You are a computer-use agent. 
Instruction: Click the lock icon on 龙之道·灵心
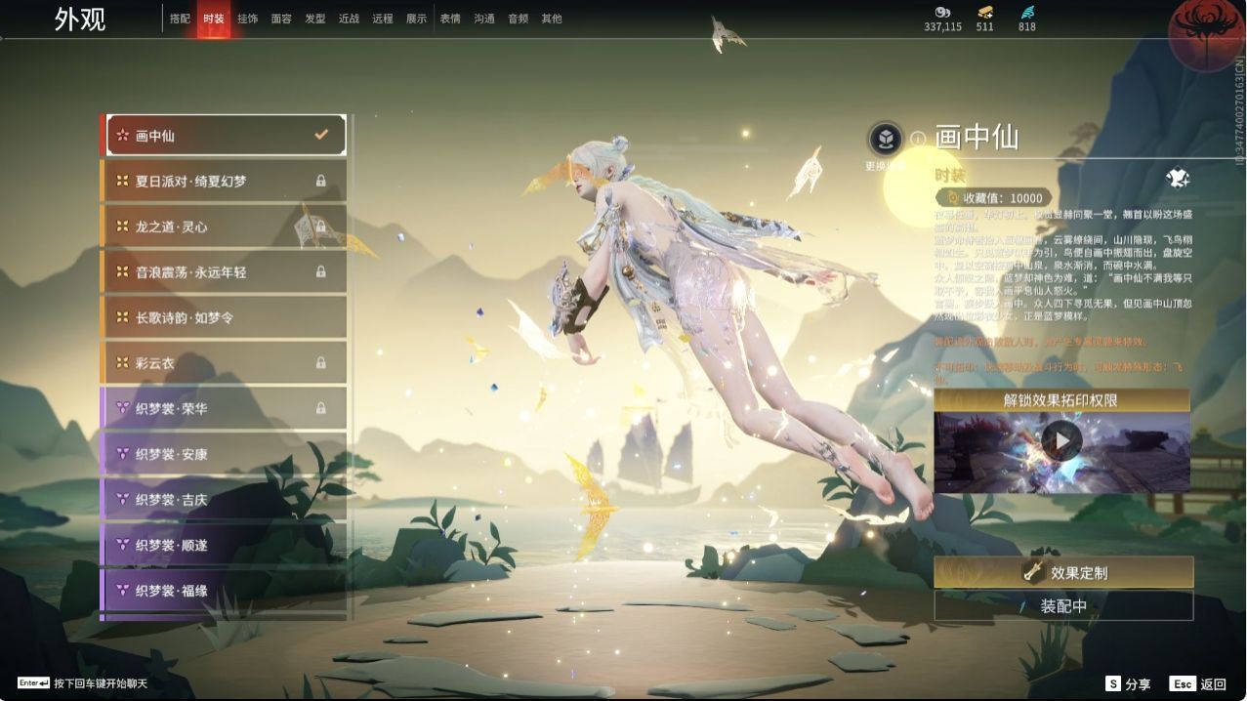(x=320, y=227)
